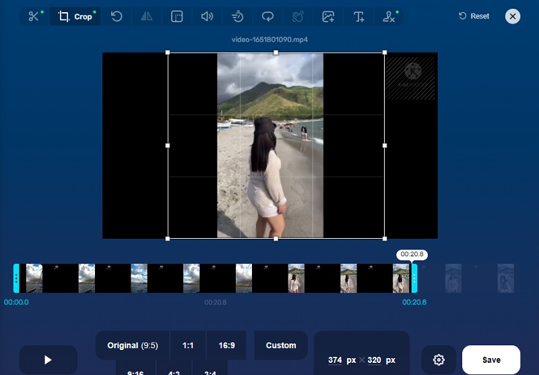Save the cropped video
Viewport: 539px width, 375px height.
click(491, 360)
